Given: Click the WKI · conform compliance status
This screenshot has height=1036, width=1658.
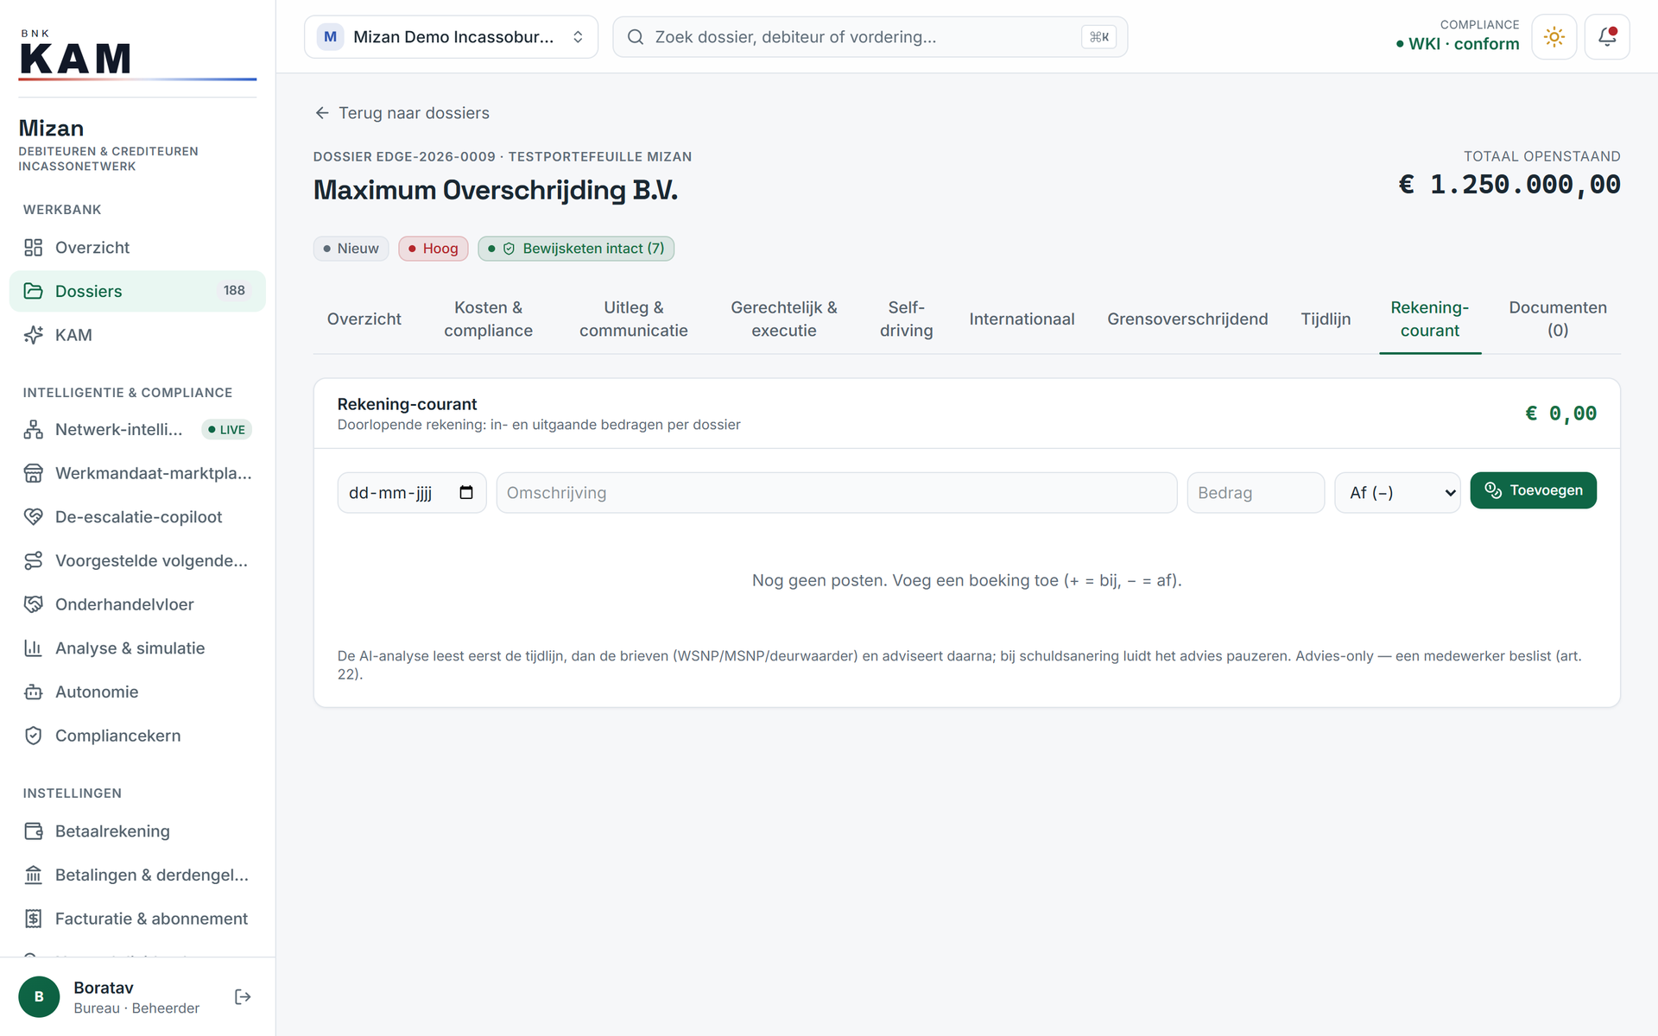Looking at the screenshot, I should click(x=1457, y=44).
